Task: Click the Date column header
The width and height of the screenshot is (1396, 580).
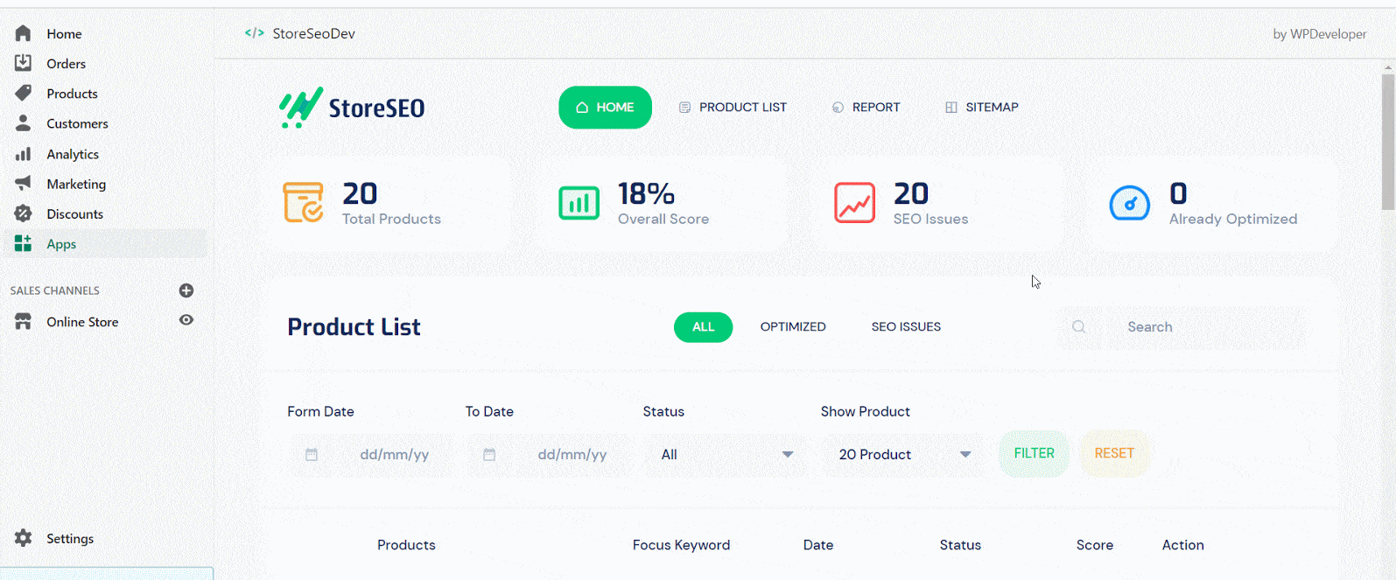Action: click(x=818, y=544)
